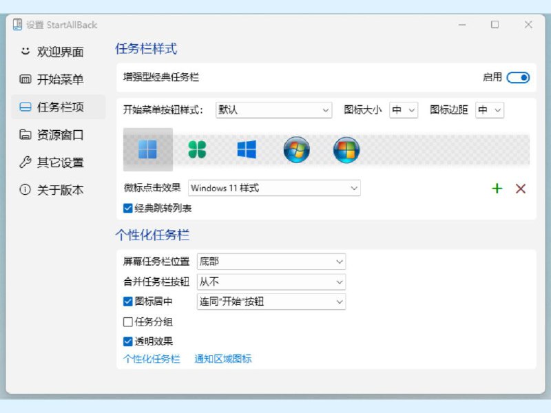
Task: Click the taskbar icon beside 任务栏项
Action: pos(25,107)
